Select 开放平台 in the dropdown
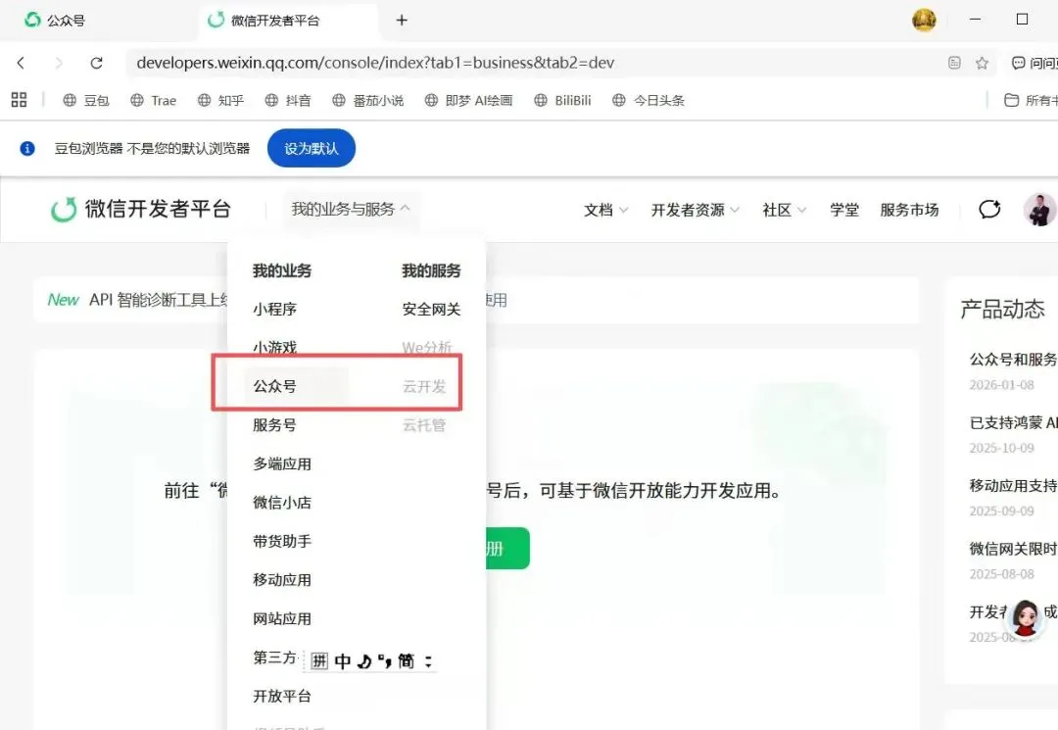This screenshot has width=1058, height=730. (x=282, y=697)
